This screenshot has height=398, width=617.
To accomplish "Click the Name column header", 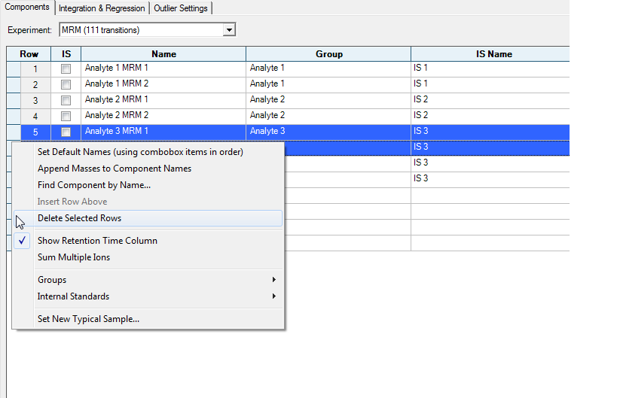I will (x=163, y=54).
